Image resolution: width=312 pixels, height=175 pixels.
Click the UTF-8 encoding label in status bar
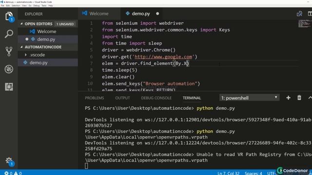(272, 173)
